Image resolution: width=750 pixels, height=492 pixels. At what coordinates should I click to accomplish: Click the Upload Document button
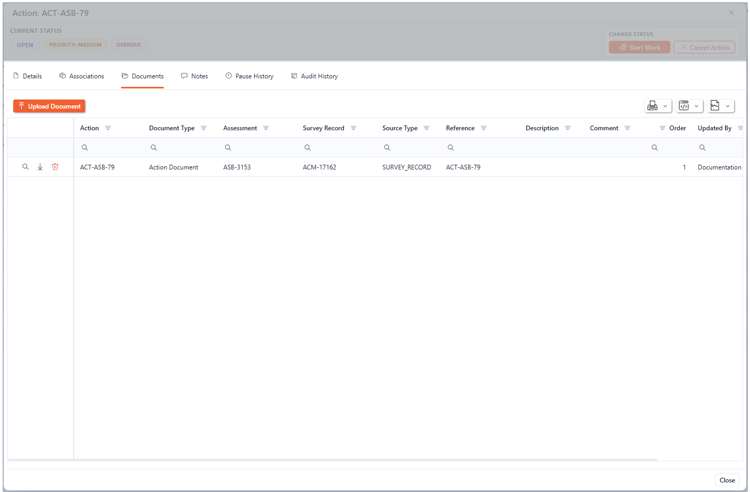point(49,106)
